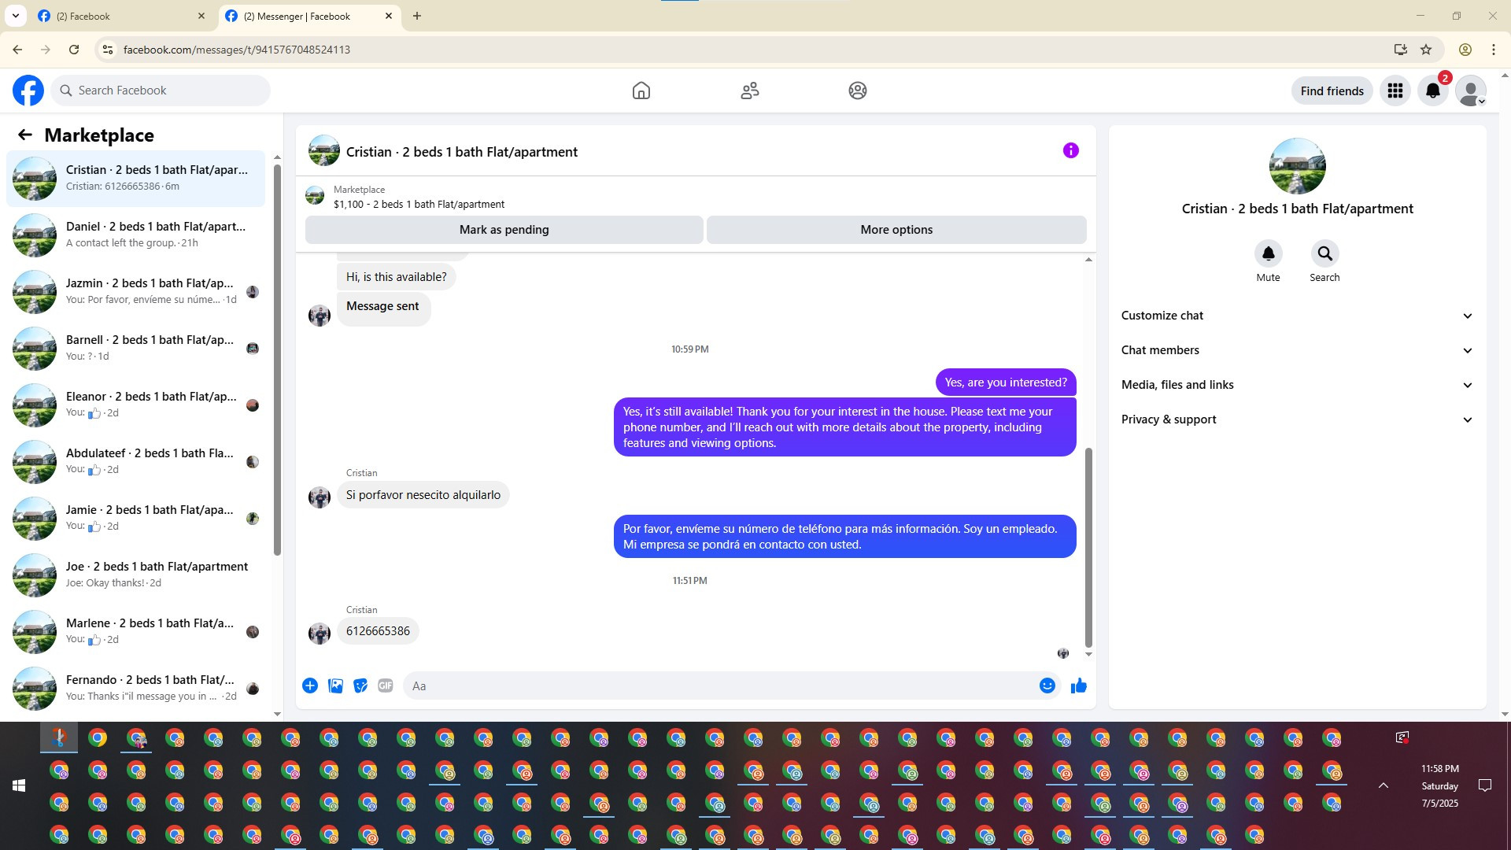Switch to the first Facebook browser tab
Screen dimensions: 1511x850
click(118, 16)
